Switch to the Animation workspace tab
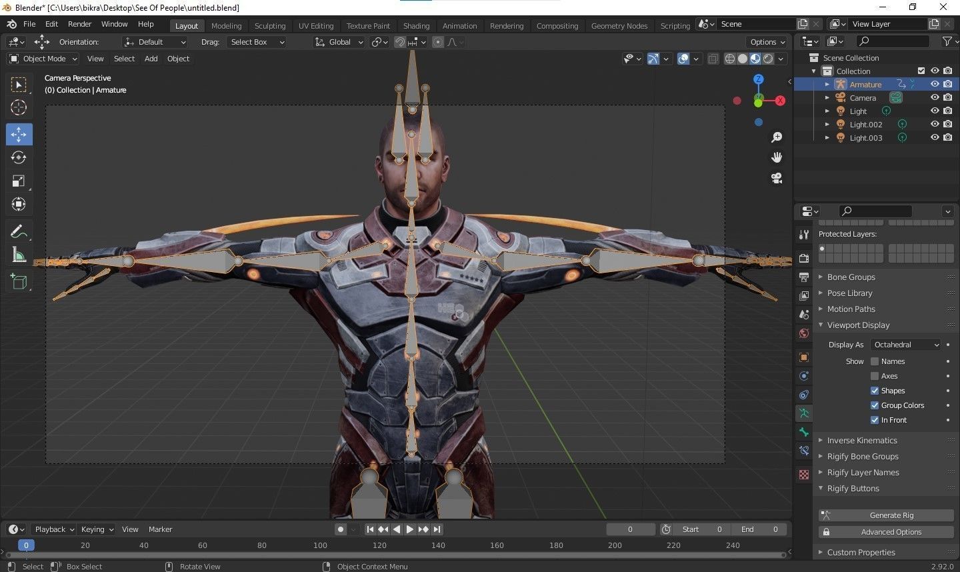 click(460, 26)
